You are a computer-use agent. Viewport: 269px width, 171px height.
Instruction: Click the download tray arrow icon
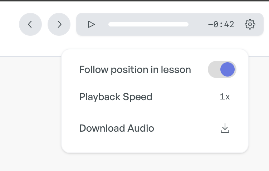tap(225, 128)
